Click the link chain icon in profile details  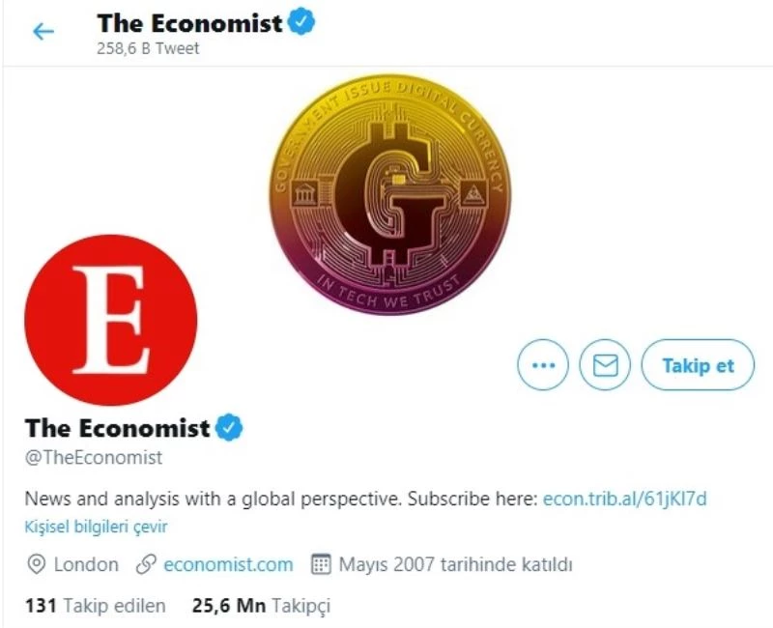pyautogui.click(x=146, y=564)
